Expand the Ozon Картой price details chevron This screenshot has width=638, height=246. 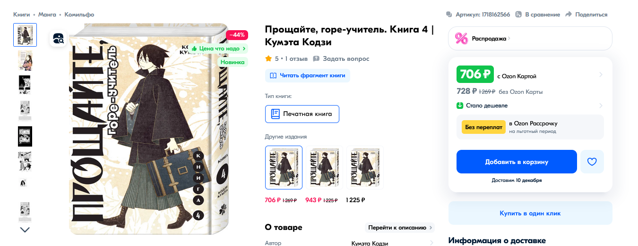601,74
